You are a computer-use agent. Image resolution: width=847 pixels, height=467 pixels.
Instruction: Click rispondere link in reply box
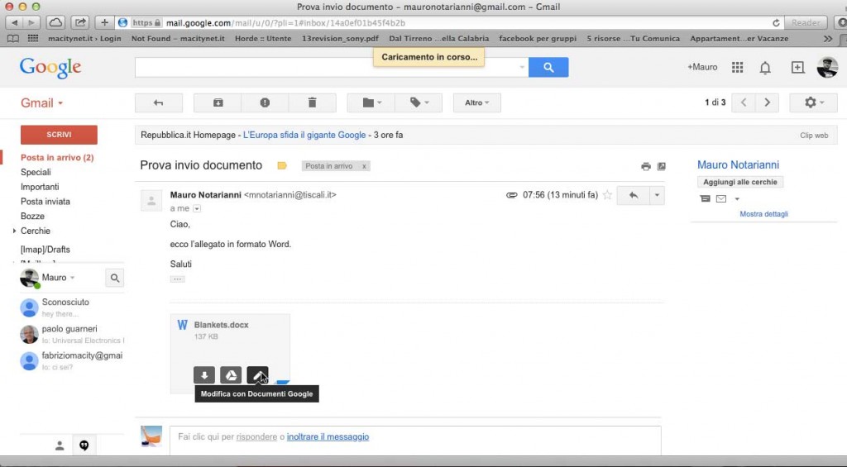[256, 436]
